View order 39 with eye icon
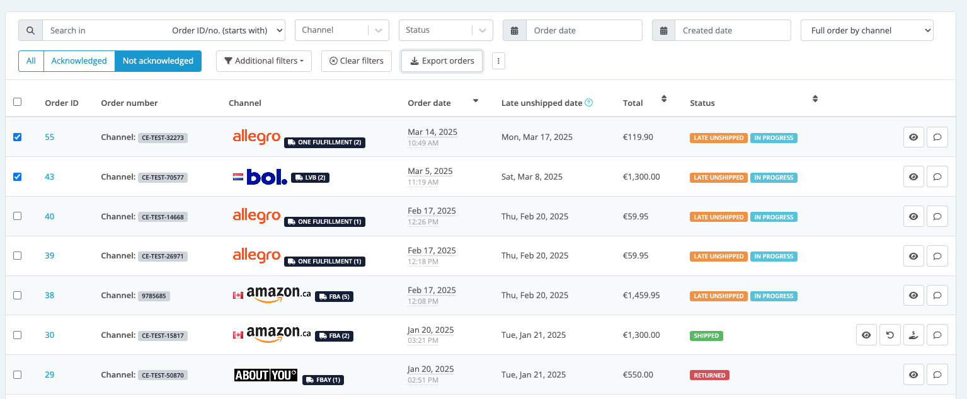This screenshot has width=967, height=399. click(x=913, y=256)
